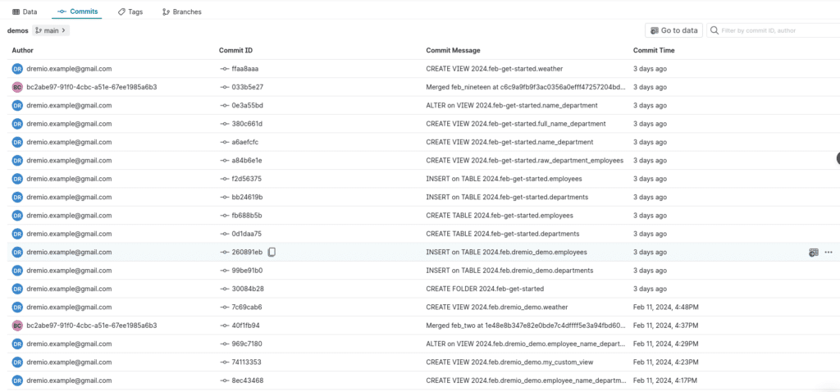
Task: Open the Tags tab
Action: click(x=130, y=11)
